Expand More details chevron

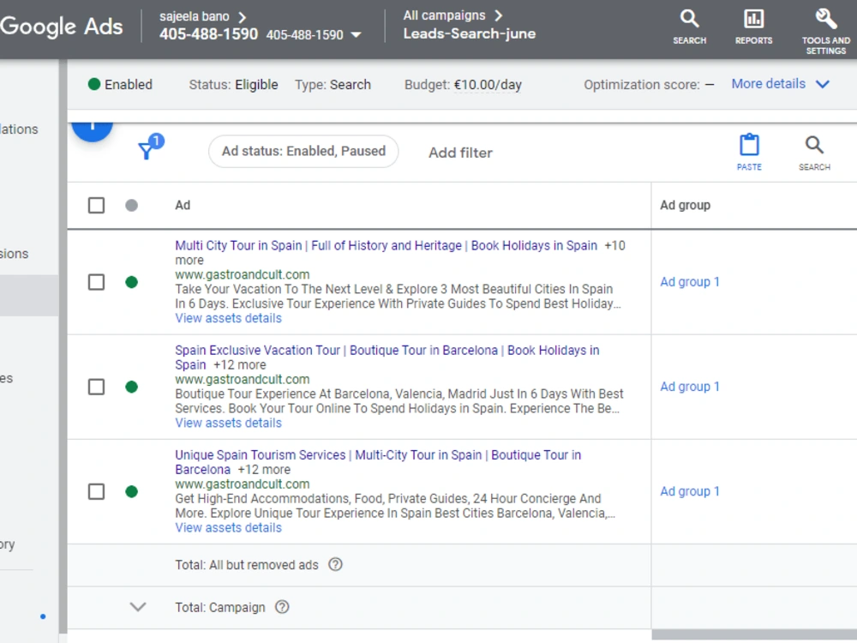(x=823, y=84)
